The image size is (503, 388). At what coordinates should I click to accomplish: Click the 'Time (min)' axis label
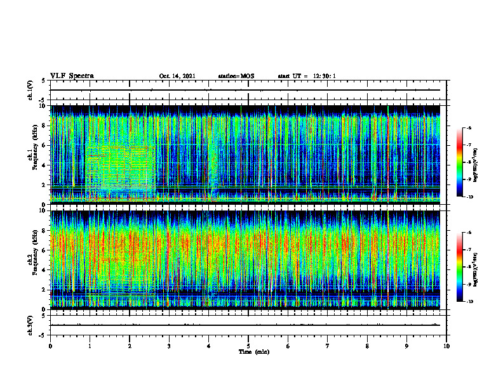tap(254, 352)
